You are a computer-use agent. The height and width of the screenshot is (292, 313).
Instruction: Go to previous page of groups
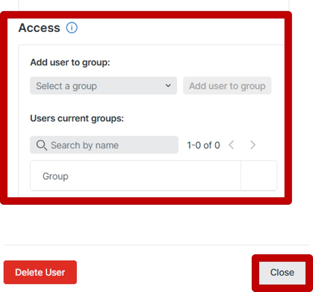click(231, 145)
